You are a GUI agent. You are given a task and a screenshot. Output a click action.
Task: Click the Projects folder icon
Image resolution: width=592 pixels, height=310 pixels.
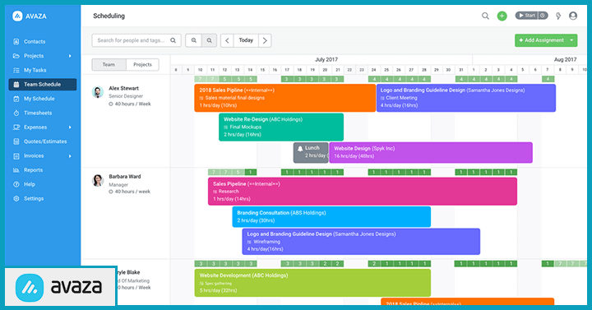(x=16, y=56)
